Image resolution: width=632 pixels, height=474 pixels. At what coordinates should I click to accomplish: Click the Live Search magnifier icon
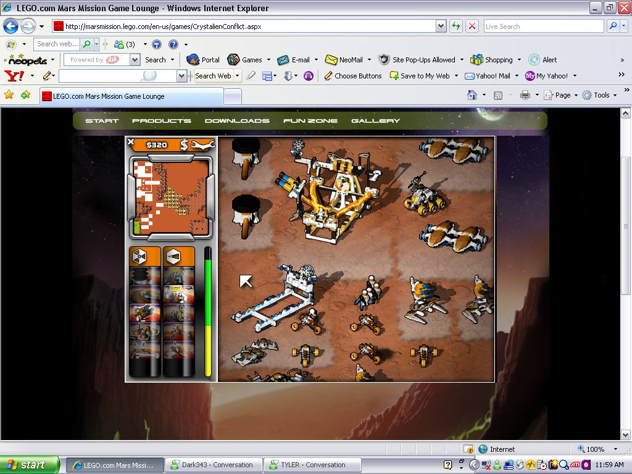pos(613,26)
